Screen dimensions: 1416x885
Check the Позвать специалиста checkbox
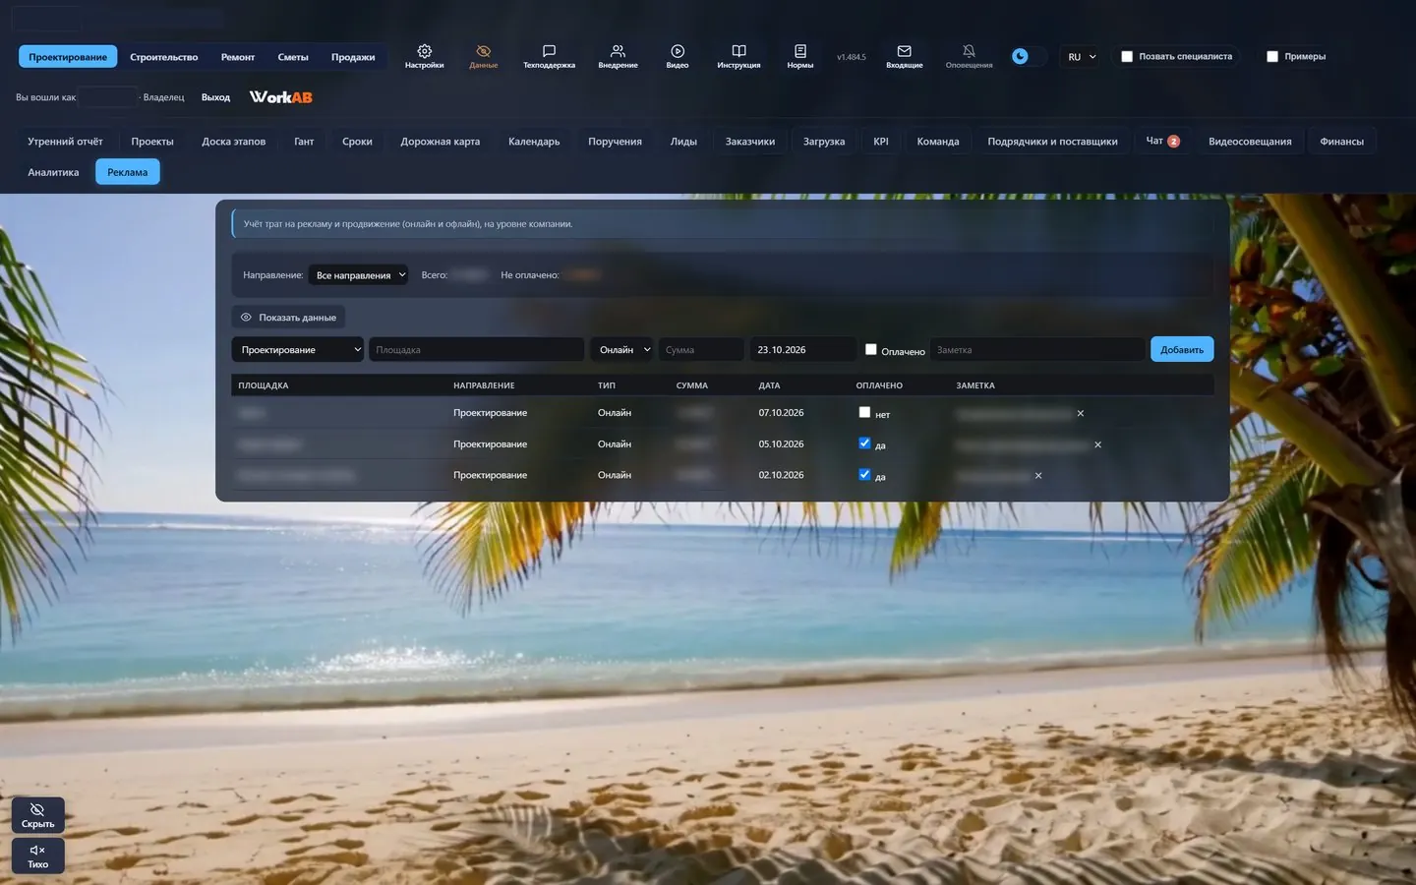1127,57
